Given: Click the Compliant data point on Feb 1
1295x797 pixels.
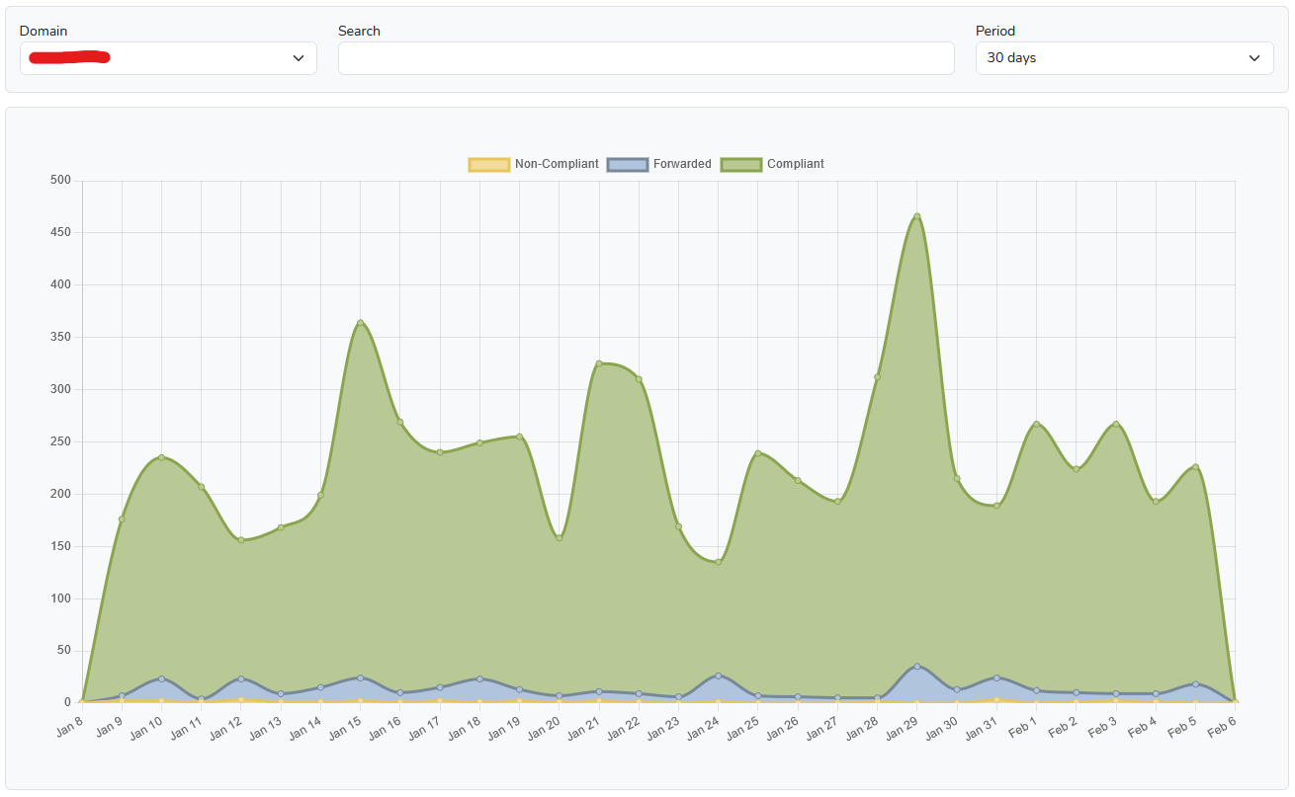Looking at the screenshot, I should (x=1036, y=424).
